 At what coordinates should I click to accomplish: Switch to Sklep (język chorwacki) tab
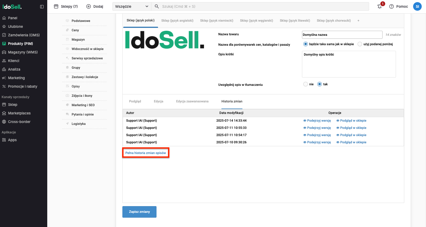point(334,21)
